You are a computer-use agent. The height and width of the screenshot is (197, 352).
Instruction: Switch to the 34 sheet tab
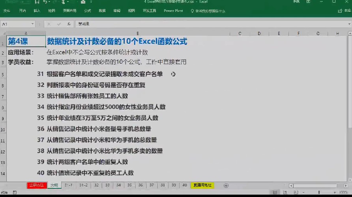pyautogui.click(x=118, y=185)
